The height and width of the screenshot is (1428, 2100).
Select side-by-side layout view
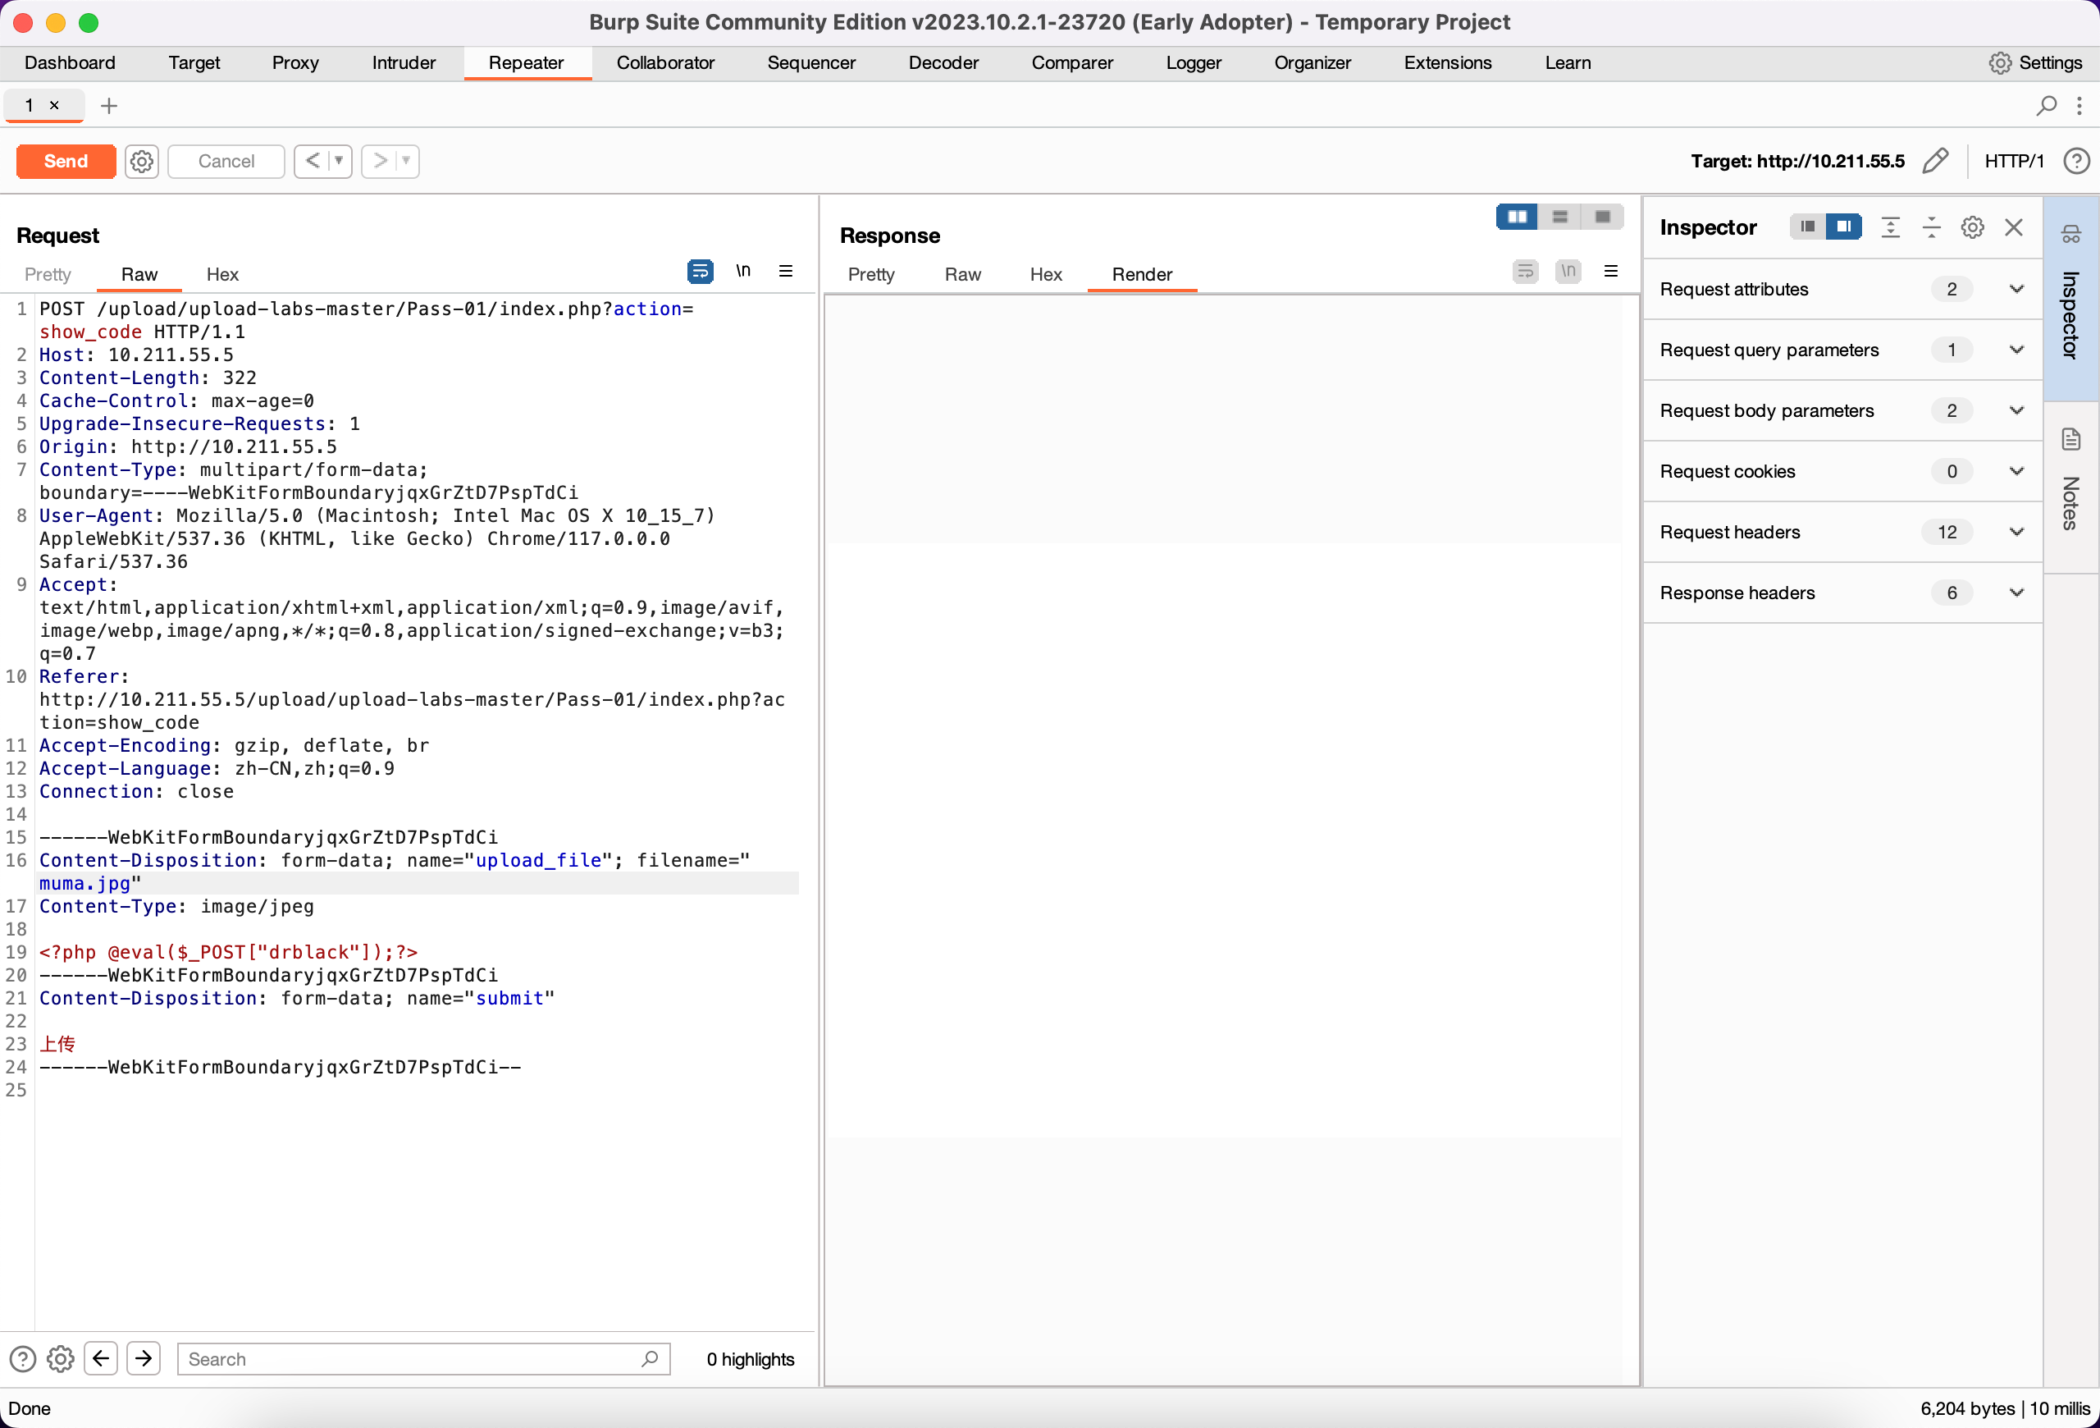(1518, 216)
